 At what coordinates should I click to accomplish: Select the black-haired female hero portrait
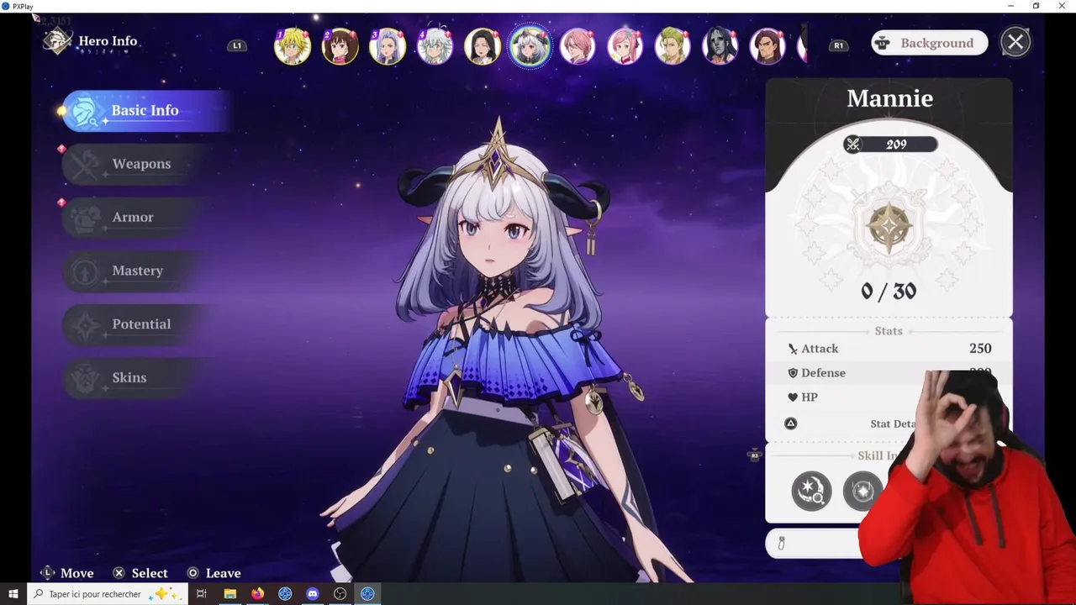coord(483,46)
